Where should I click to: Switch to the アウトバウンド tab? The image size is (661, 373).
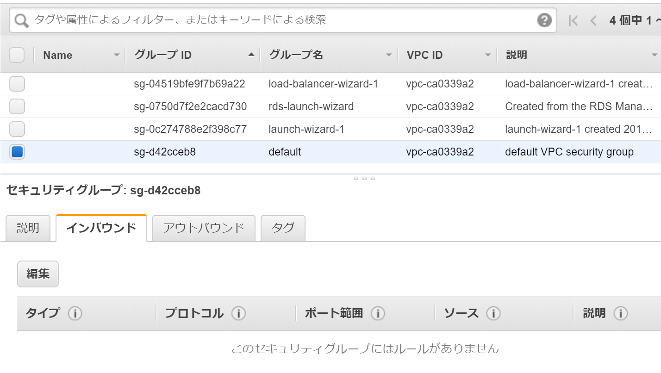(204, 228)
